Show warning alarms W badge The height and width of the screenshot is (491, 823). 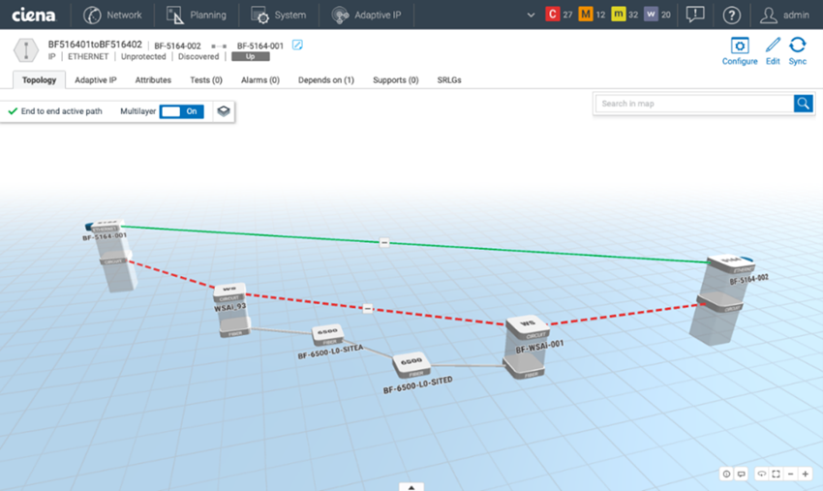tap(651, 15)
